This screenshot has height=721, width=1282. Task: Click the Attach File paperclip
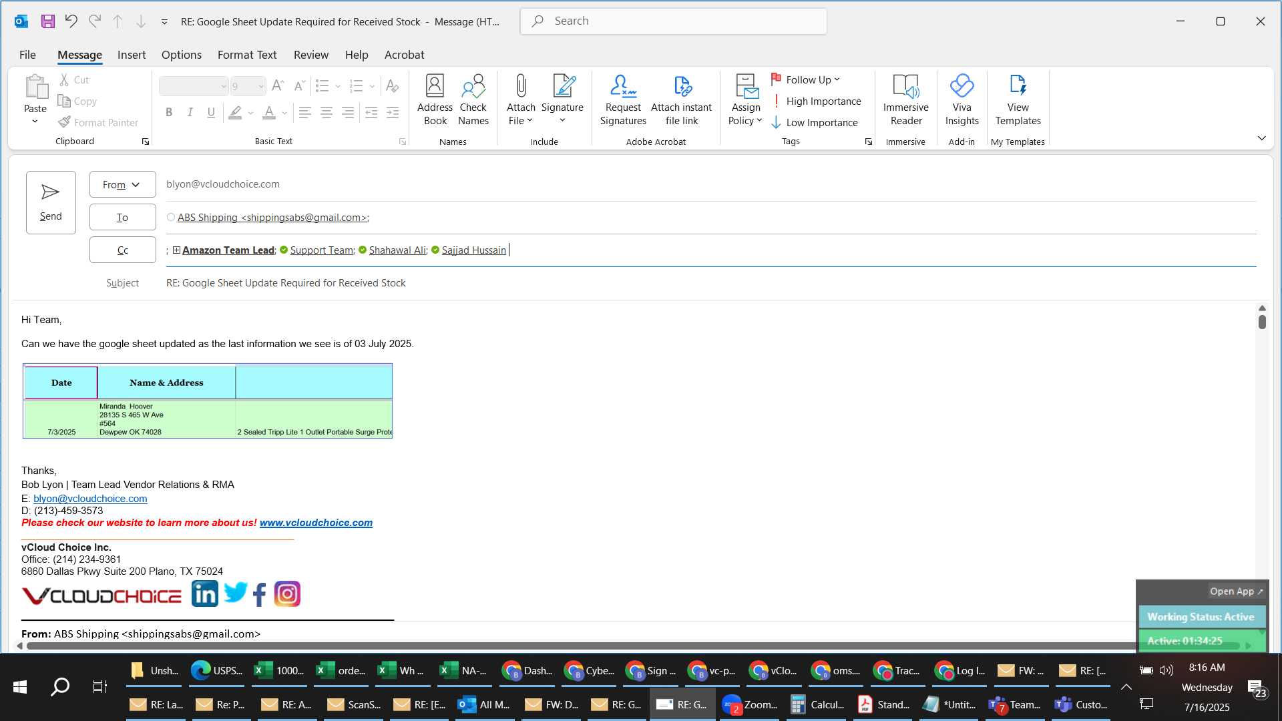521,100
